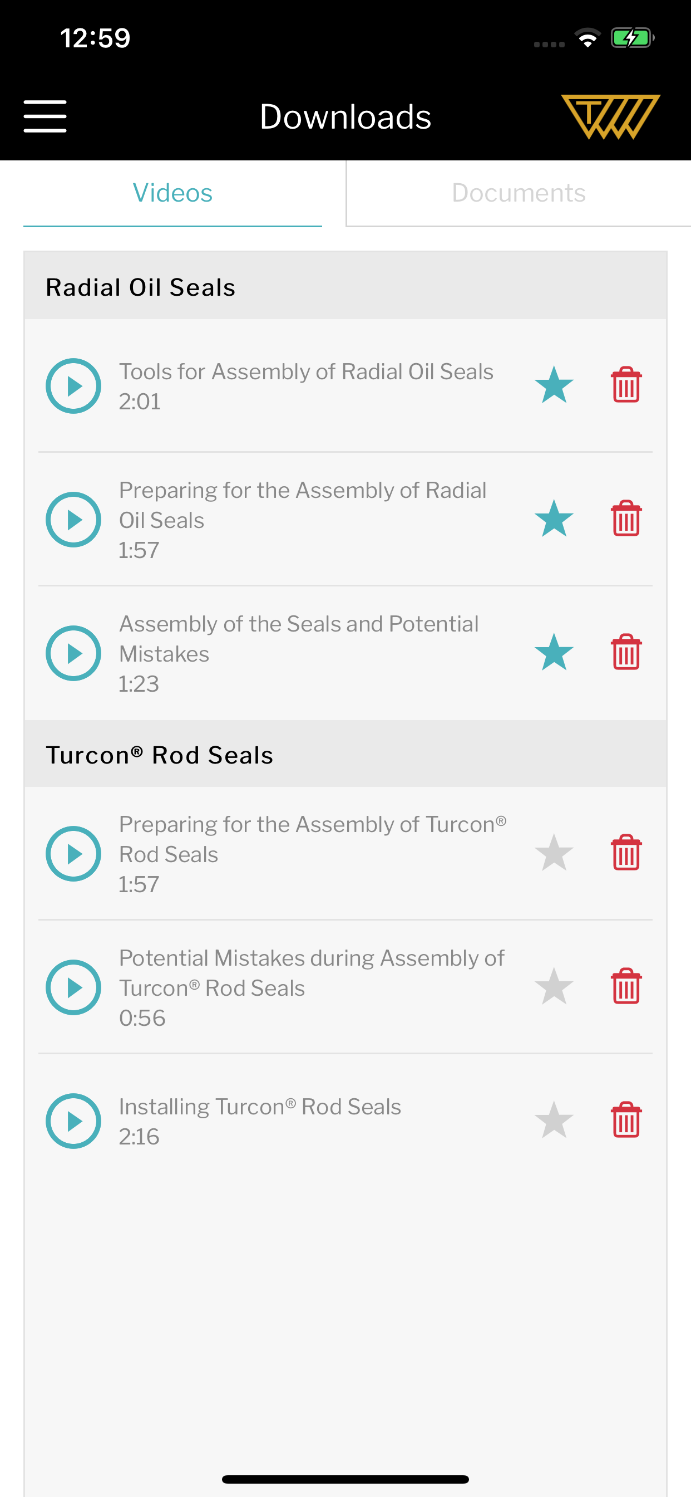Switch to the Documents tab

(518, 193)
